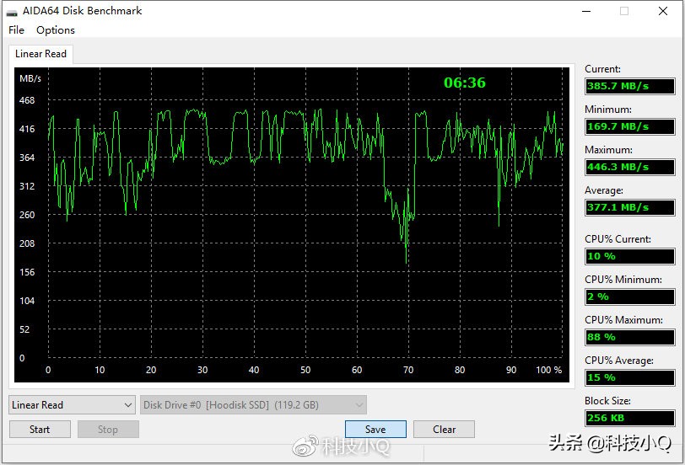Click the Average speed readout 377.1 MB/s
The height and width of the screenshot is (465, 685).
tap(629, 208)
